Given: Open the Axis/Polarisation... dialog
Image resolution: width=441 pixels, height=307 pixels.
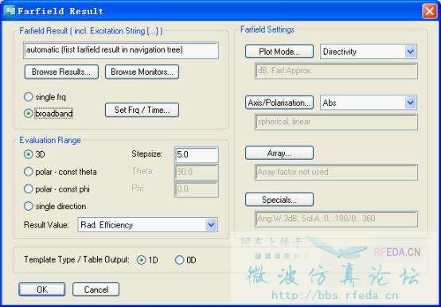Looking at the screenshot, I should pyautogui.click(x=279, y=103).
